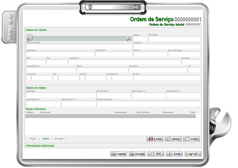Expand the Informações Adicionais section
The width and height of the screenshot is (238, 168).
[40, 146]
